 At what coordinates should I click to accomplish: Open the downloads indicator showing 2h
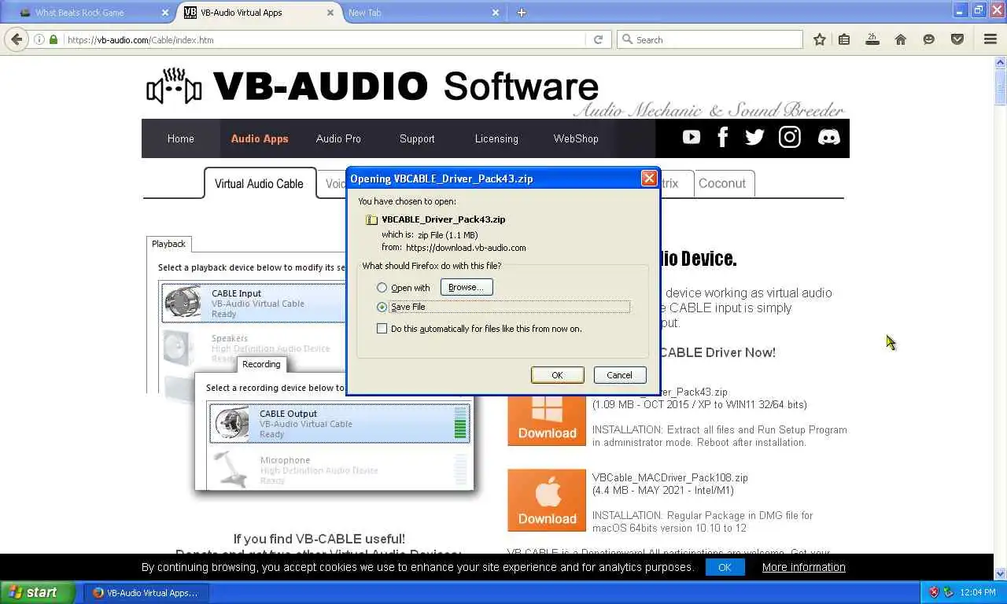pos(872,39)
